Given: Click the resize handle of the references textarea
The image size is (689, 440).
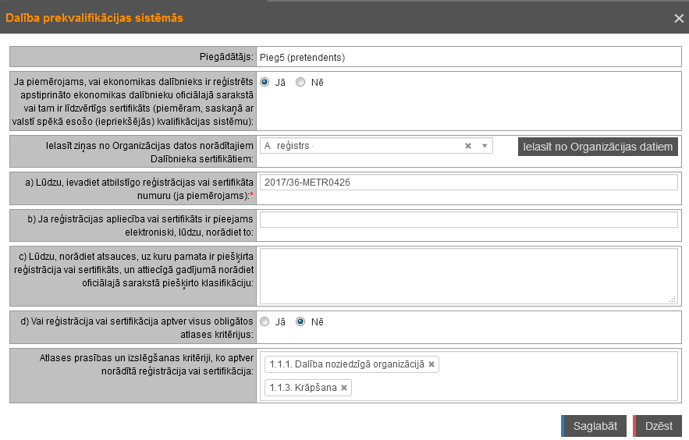Looking at the screenshot, I should (x=673, y=299).
